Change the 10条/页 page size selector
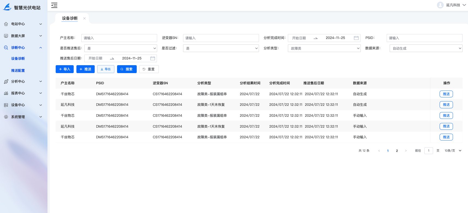This screenshot has width=468, height=213. pos(453,151)
